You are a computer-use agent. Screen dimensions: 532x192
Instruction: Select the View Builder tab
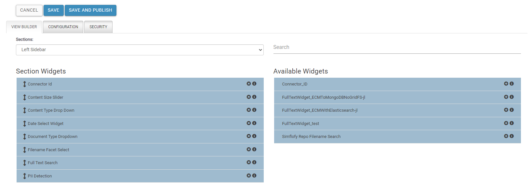point(24,27)
